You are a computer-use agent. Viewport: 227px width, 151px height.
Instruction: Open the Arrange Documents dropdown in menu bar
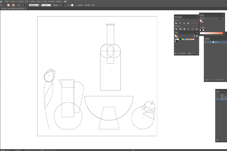click(x=66, y=2)
